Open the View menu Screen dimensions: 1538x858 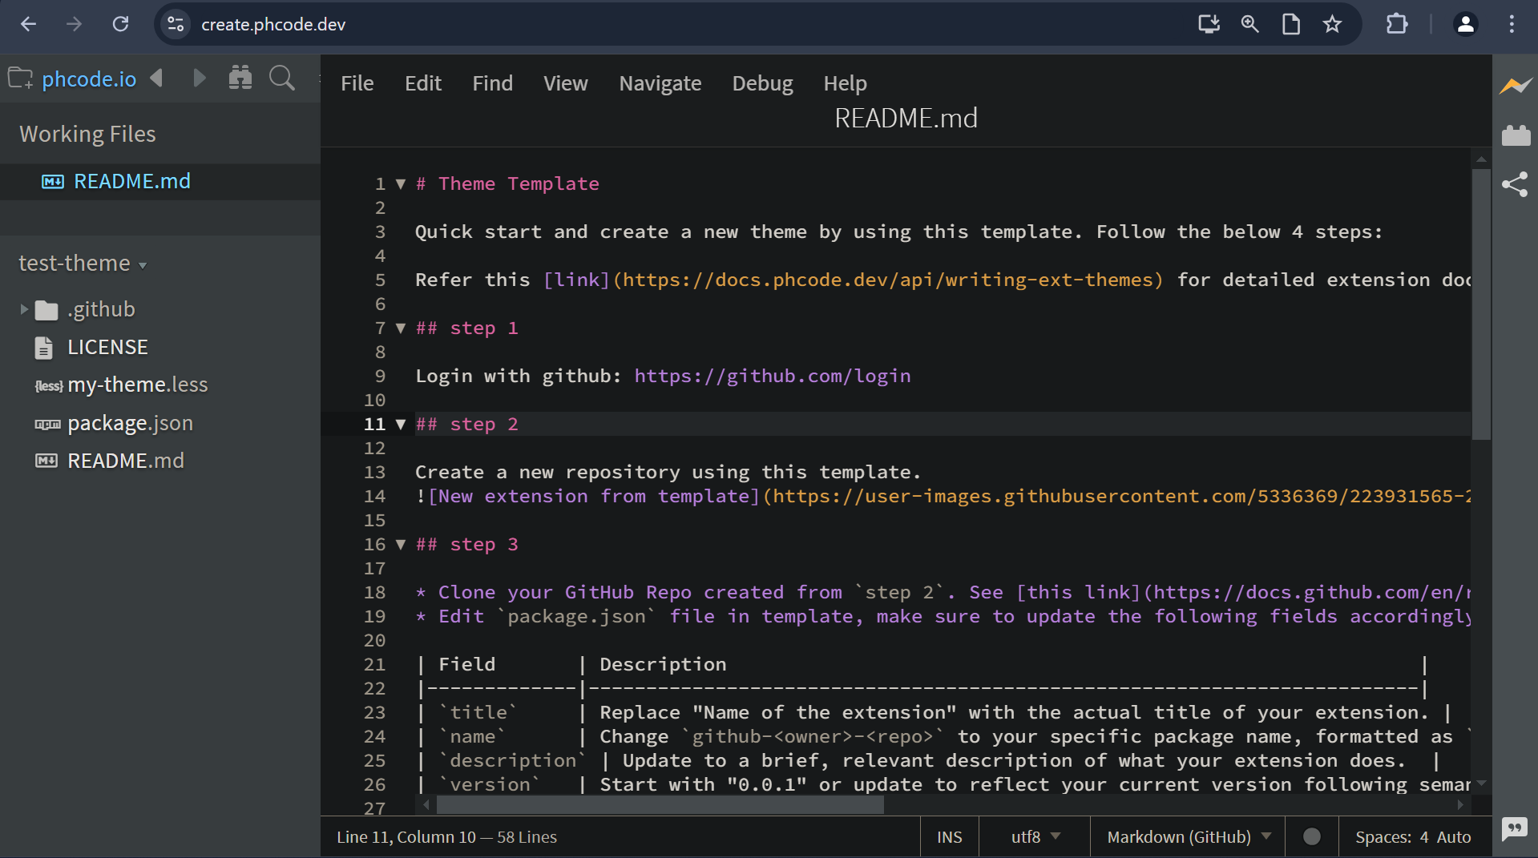click(x=566, y=83)
